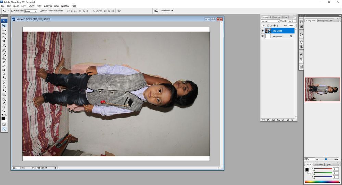Screen dimensions: 342x185
Task: Select the Crop tool
Action: point(4,41)
